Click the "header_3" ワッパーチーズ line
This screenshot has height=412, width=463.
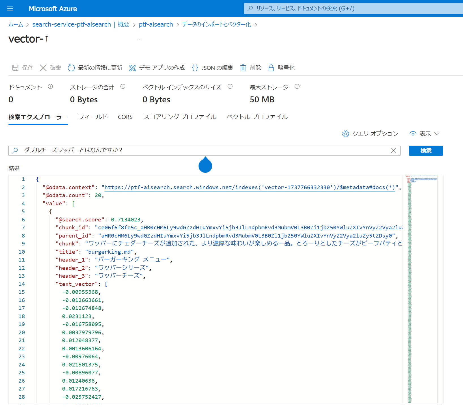tap(100, 276)
